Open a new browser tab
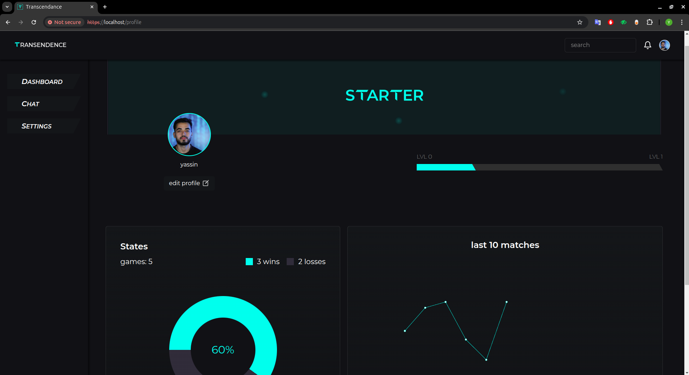This screenshot has height=375, width=689. click(x=105, y=7)
